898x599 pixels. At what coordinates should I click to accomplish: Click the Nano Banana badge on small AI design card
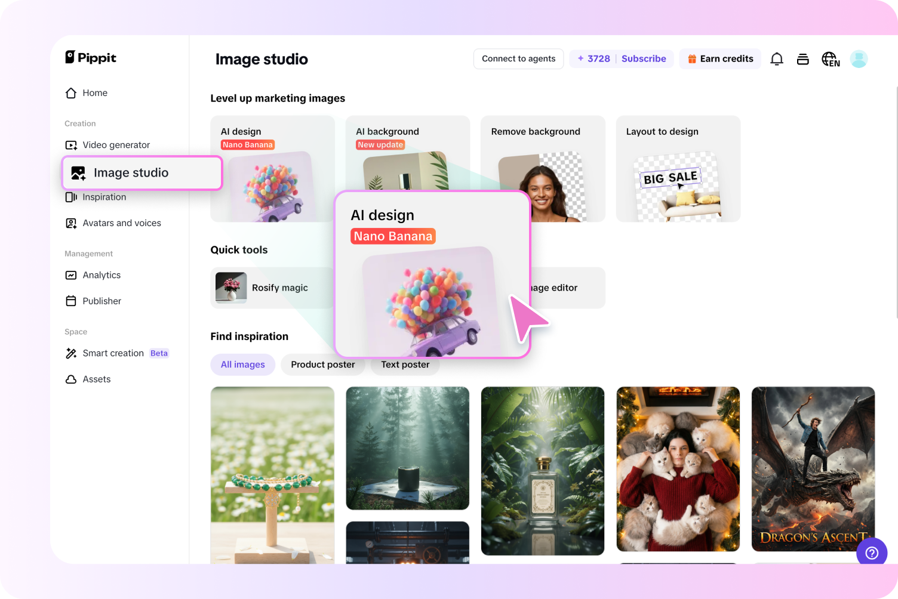click(x=247, y=145)
